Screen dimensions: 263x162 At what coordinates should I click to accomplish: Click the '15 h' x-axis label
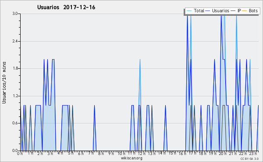click(173, 153)
